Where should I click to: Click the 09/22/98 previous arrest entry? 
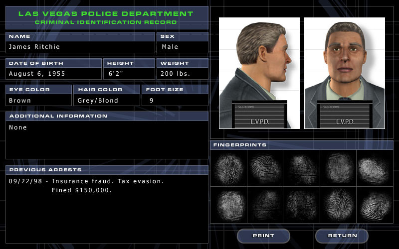pos(86,186)
